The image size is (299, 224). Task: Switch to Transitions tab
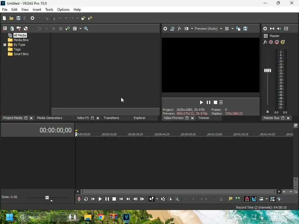pyautogui.click(x=111, y=118)
